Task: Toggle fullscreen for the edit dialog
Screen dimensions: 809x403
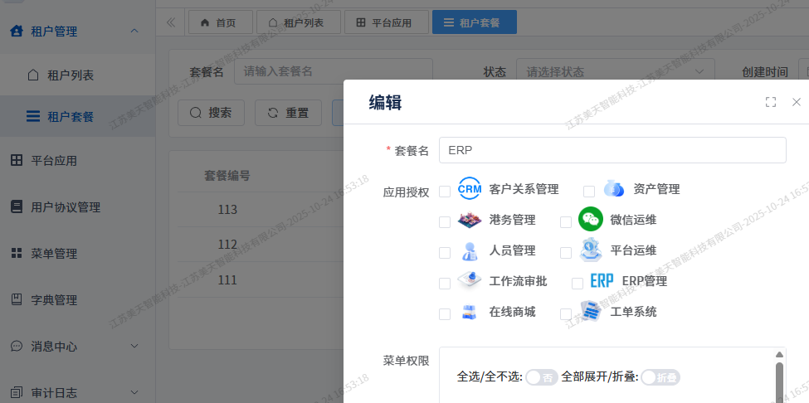Action: point(771,102)
